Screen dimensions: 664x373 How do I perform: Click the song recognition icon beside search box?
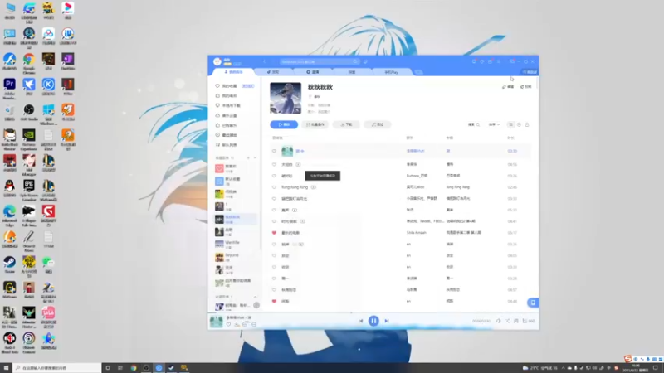(365, 61)
